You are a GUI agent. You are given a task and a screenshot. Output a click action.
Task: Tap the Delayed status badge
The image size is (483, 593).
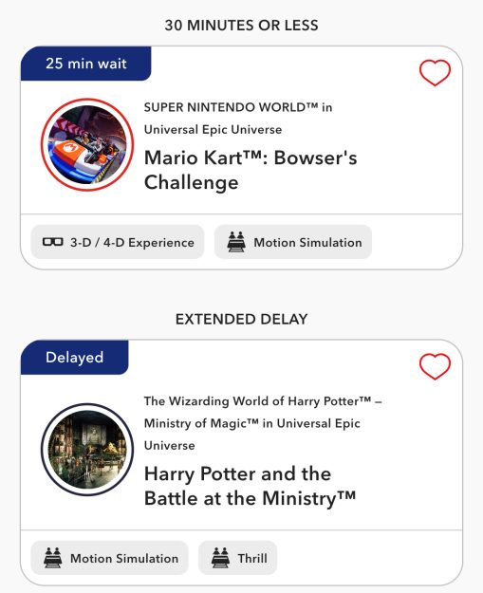coord(75,358)
